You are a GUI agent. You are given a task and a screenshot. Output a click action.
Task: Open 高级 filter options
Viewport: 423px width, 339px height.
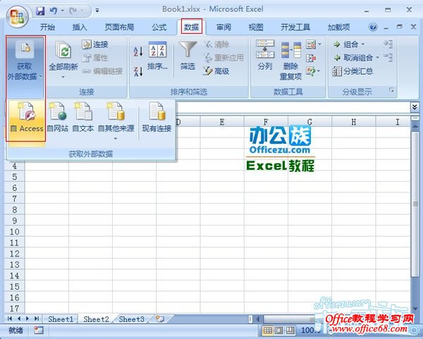point(216,71)
